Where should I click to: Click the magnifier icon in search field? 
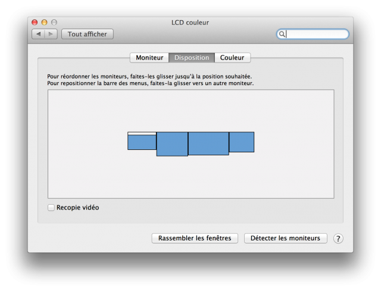[x=282, y=34]
